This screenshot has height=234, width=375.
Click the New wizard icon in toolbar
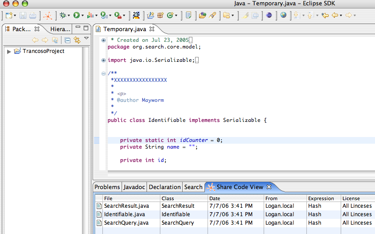[9, 16]
